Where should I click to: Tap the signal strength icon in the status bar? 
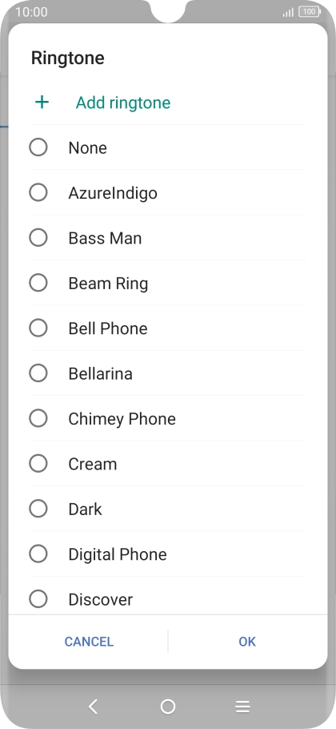pos(288,12)
